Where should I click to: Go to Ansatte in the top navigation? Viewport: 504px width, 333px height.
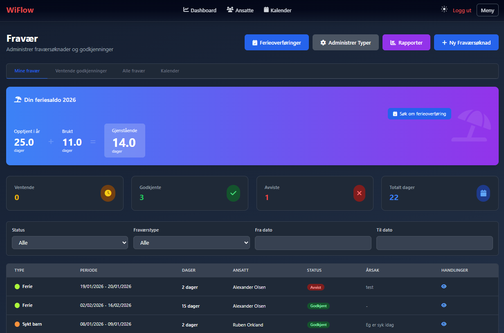240,10
